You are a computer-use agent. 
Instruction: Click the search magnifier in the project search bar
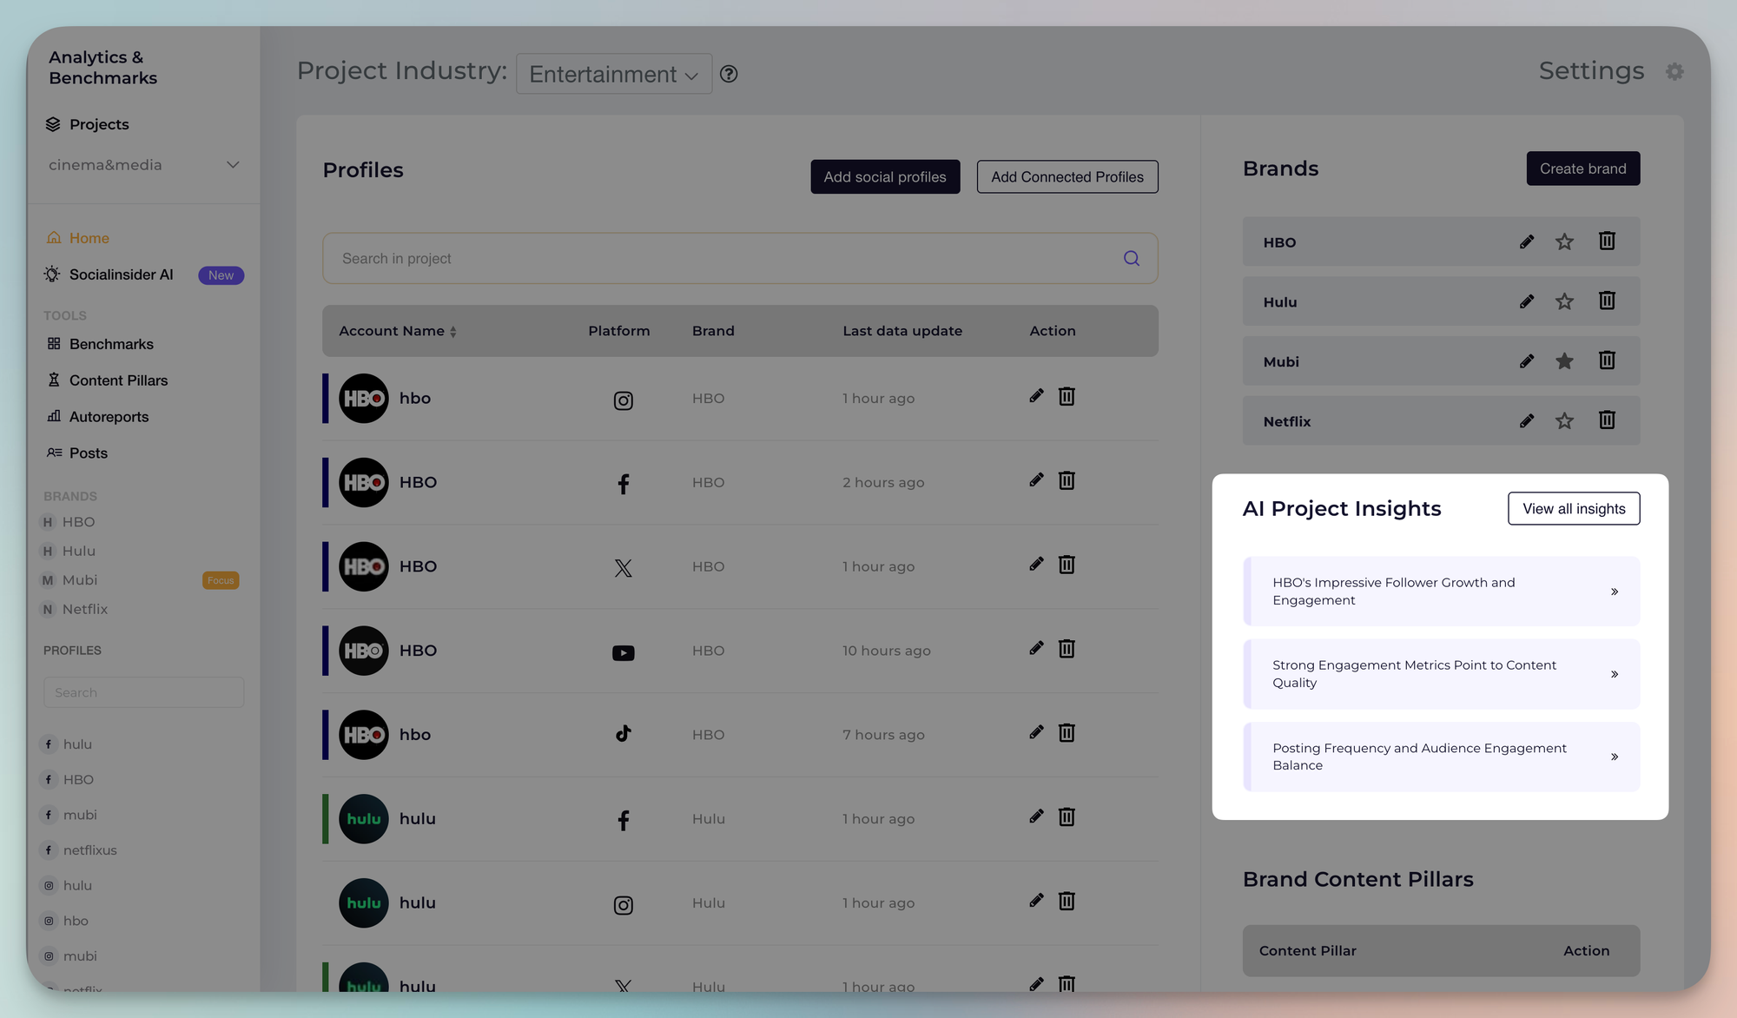(1131, 258)
